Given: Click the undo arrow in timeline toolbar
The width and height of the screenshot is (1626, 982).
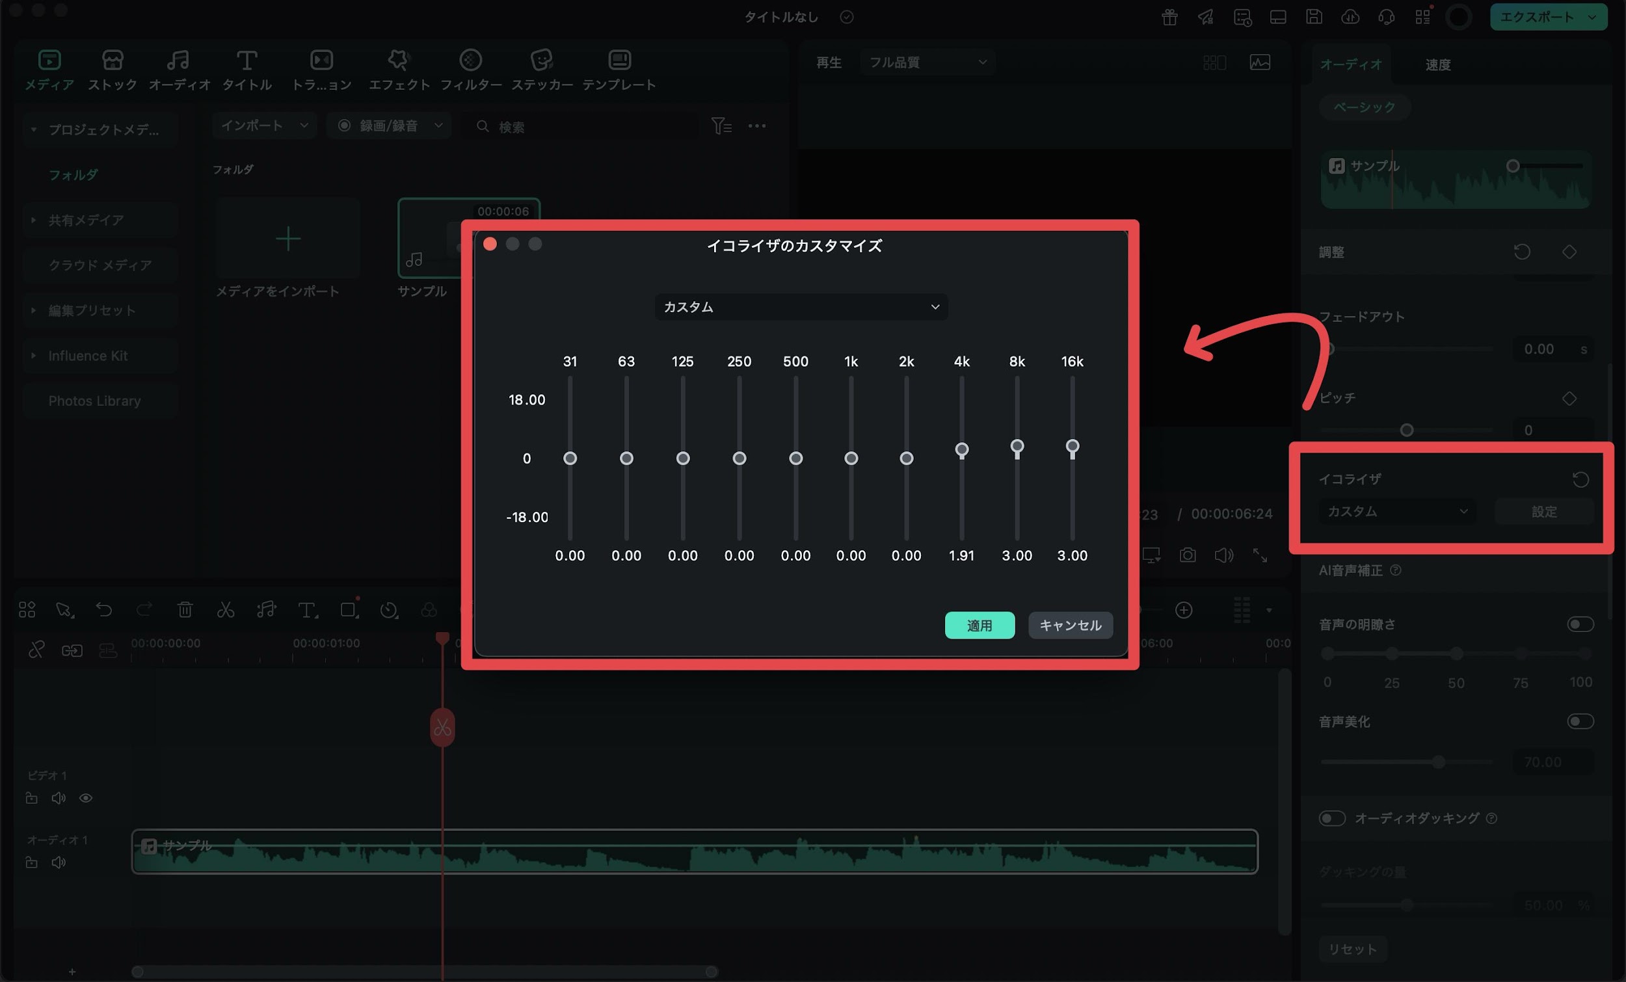Looking at the screenshot, I should [x=103, y=610].
